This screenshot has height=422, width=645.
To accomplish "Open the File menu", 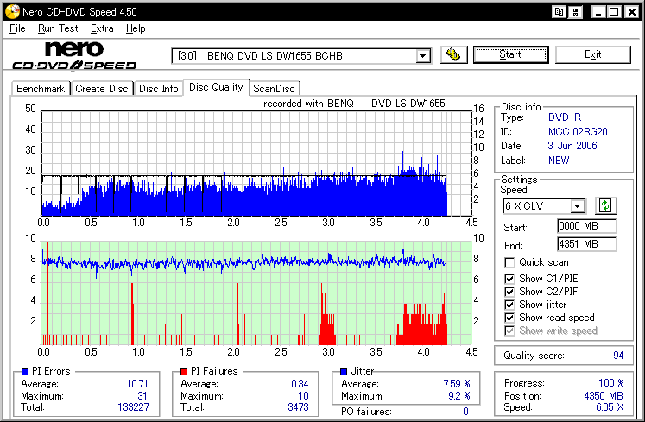I will click(x=17, y=28).
